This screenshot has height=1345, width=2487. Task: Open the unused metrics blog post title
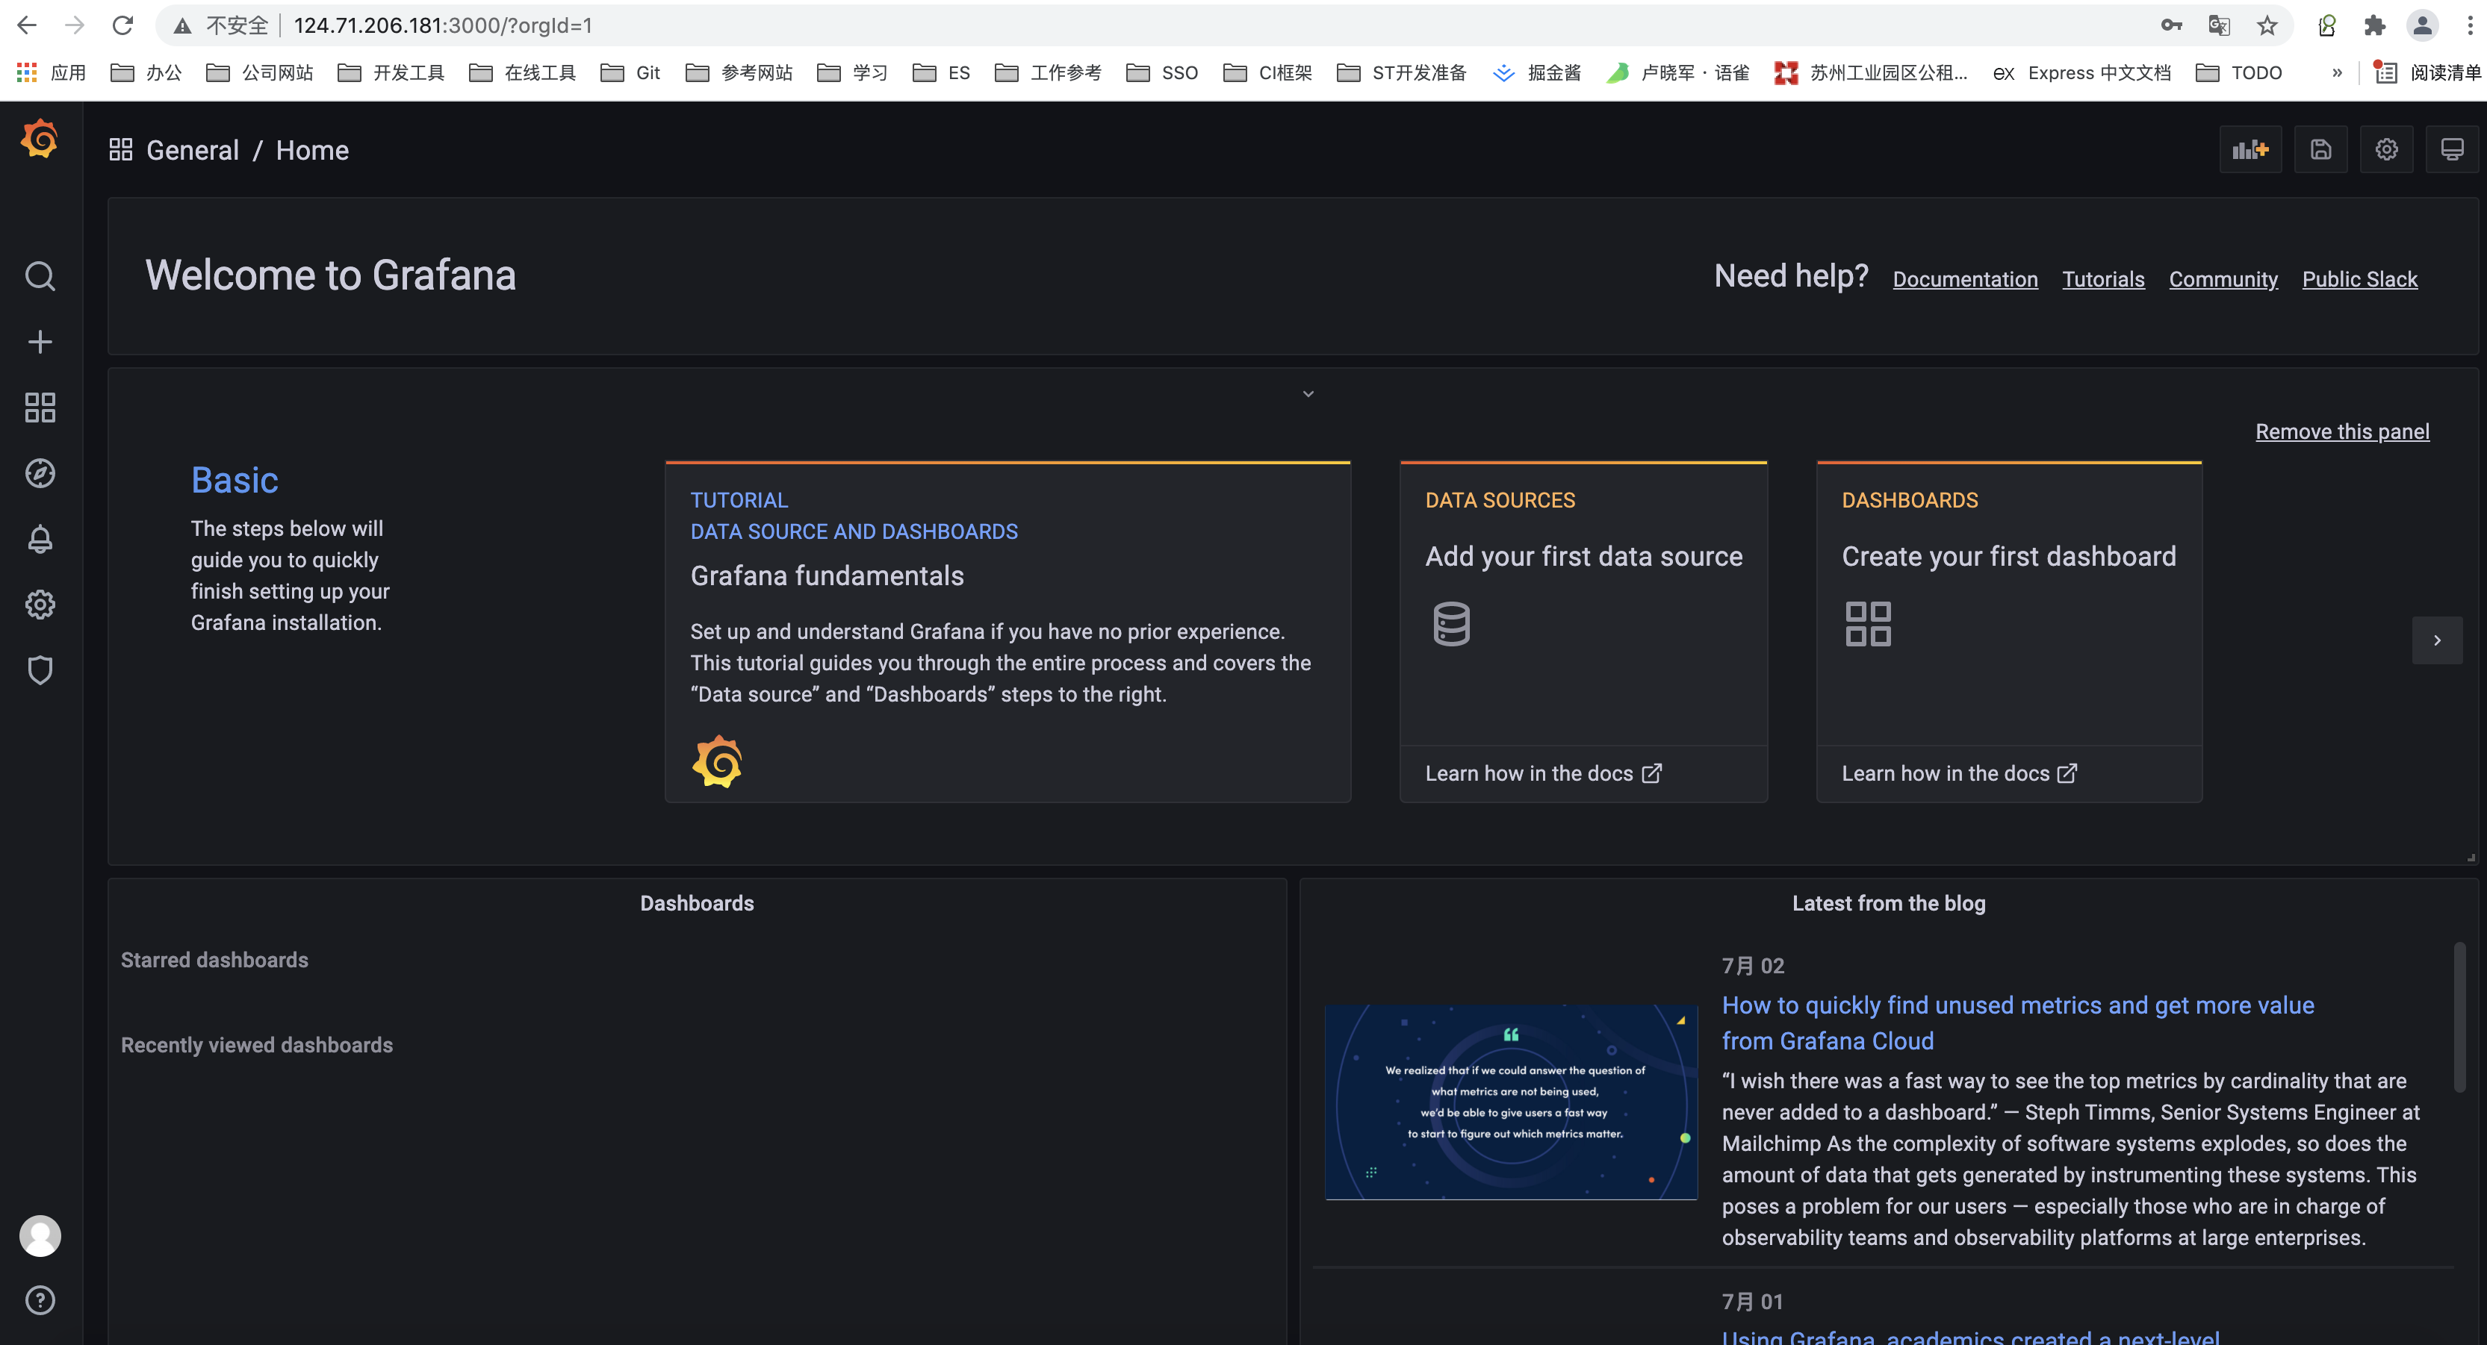(x=2018, y=1023)
